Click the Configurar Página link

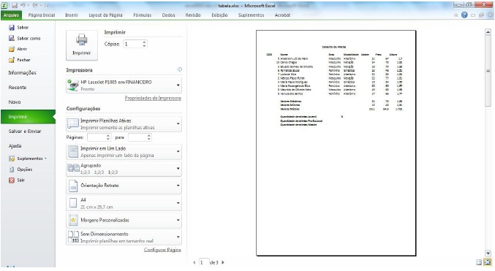pos(162,250)
